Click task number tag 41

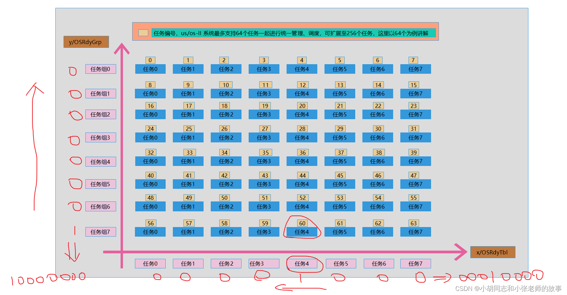(x=189, y=175)
